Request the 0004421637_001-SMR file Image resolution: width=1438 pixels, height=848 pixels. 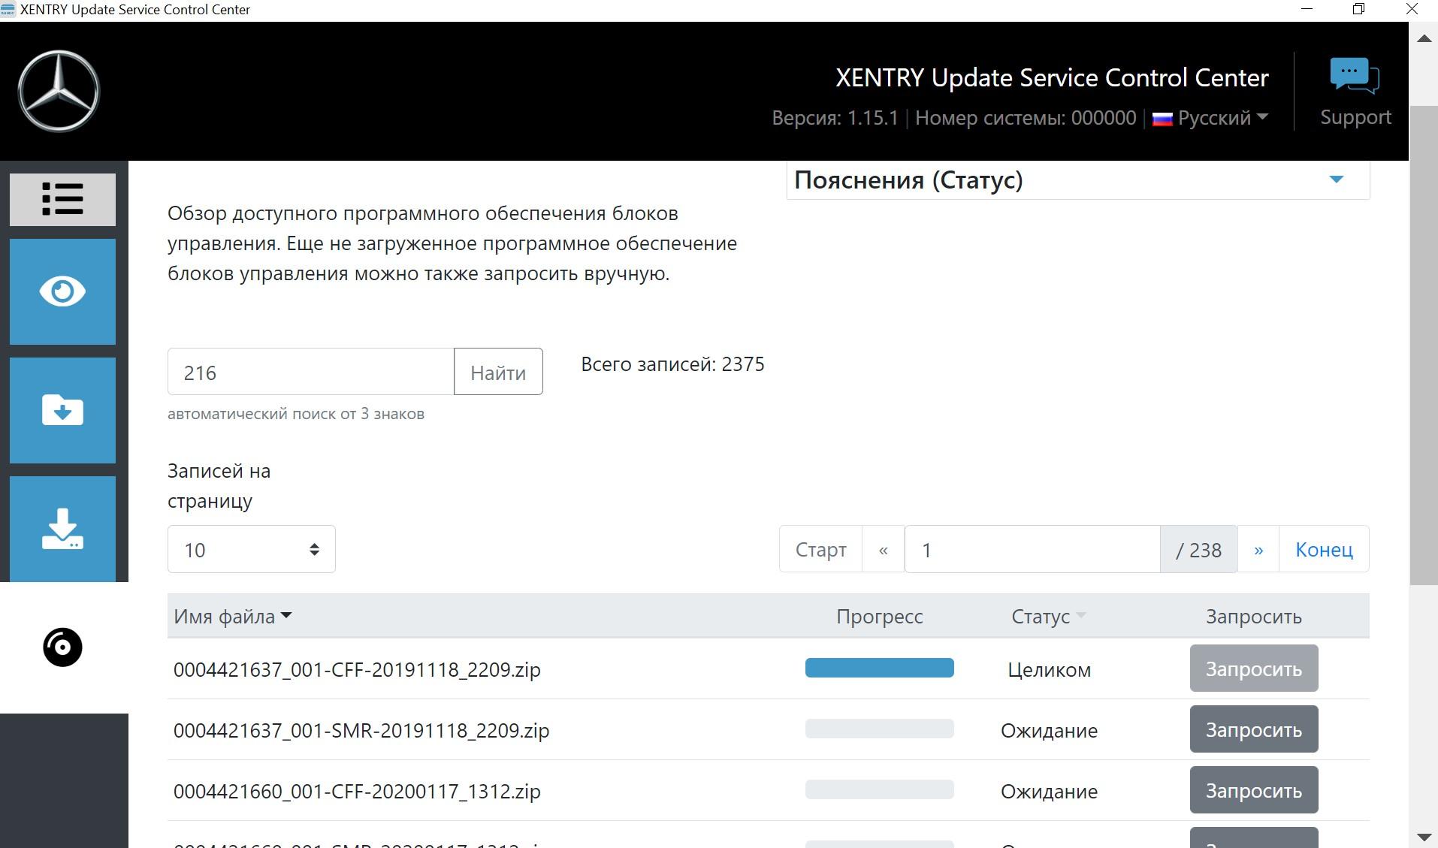point(1253,729)
